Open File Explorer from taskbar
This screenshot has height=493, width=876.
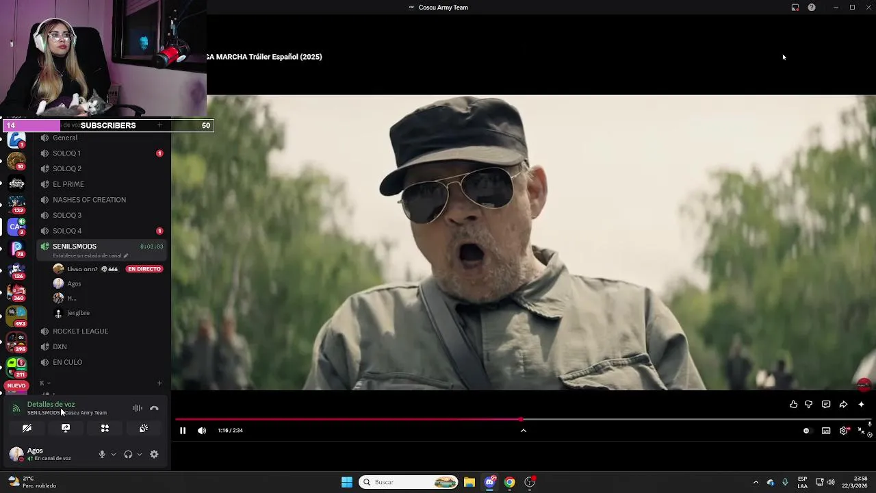469,482
